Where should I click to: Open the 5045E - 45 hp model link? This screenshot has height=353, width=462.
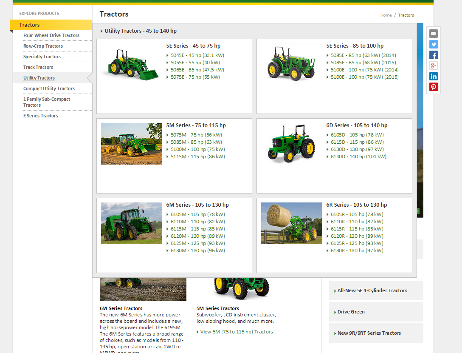tap(197, 55)
